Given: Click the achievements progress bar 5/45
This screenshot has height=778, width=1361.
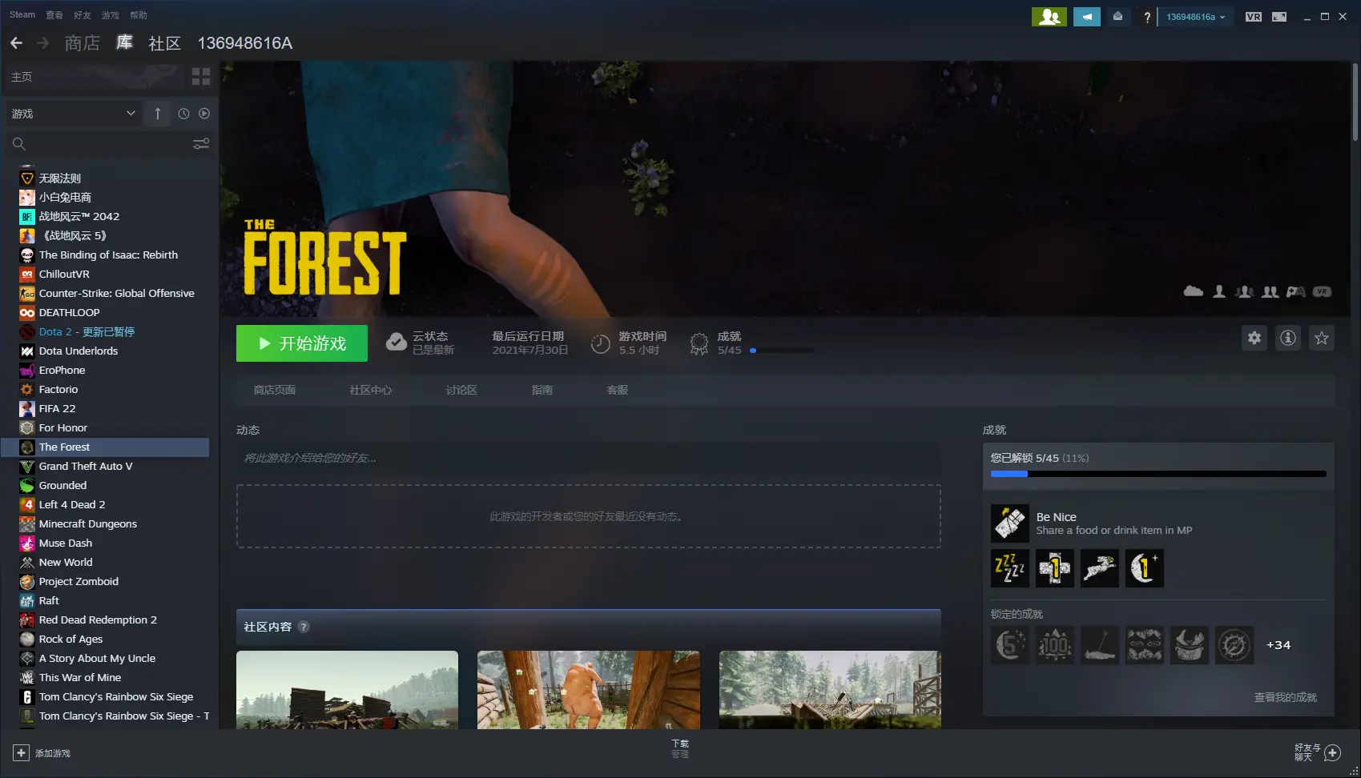Looking at the screenshot, I should pyautogui.click(x=1158, y=474).
